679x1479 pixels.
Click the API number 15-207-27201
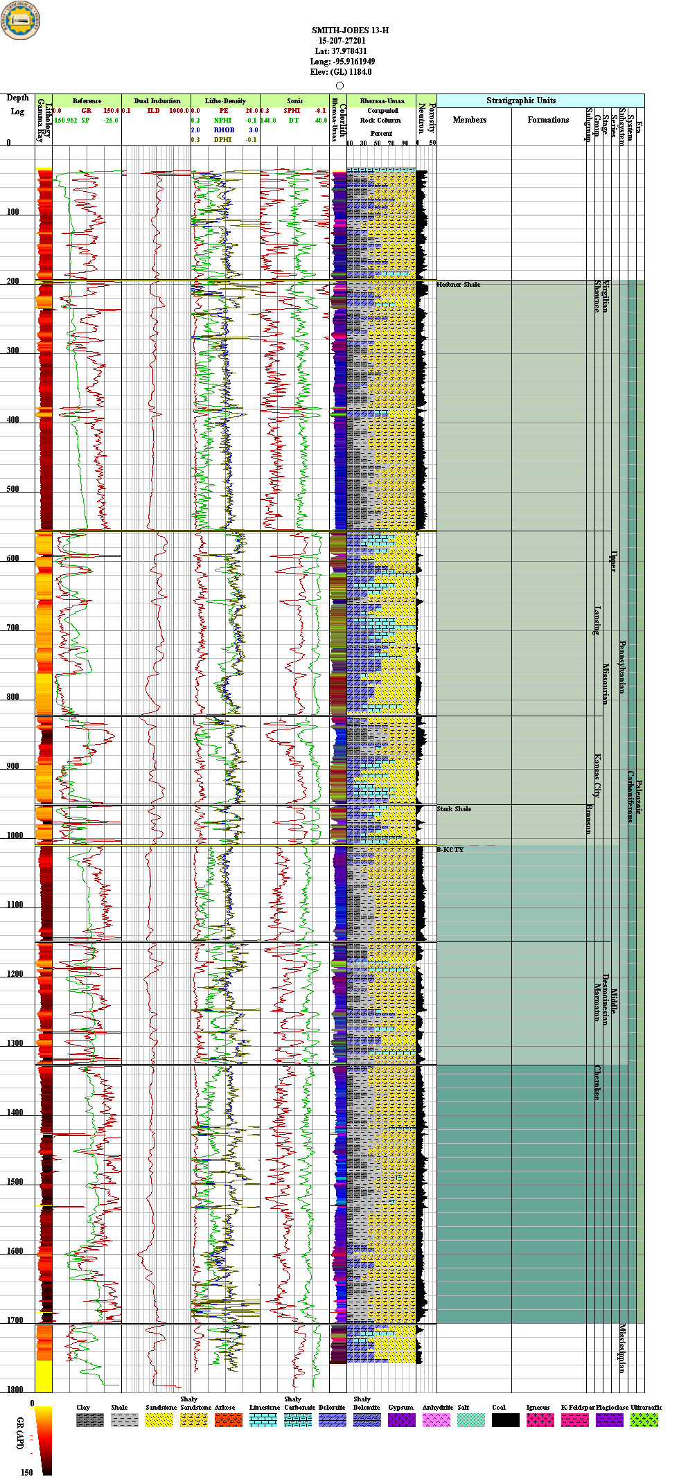[342, 41]
